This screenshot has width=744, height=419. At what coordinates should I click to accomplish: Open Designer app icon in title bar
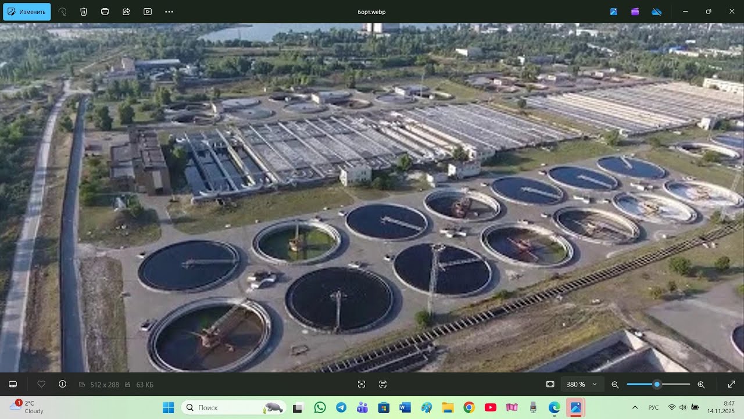click(614, 12)
